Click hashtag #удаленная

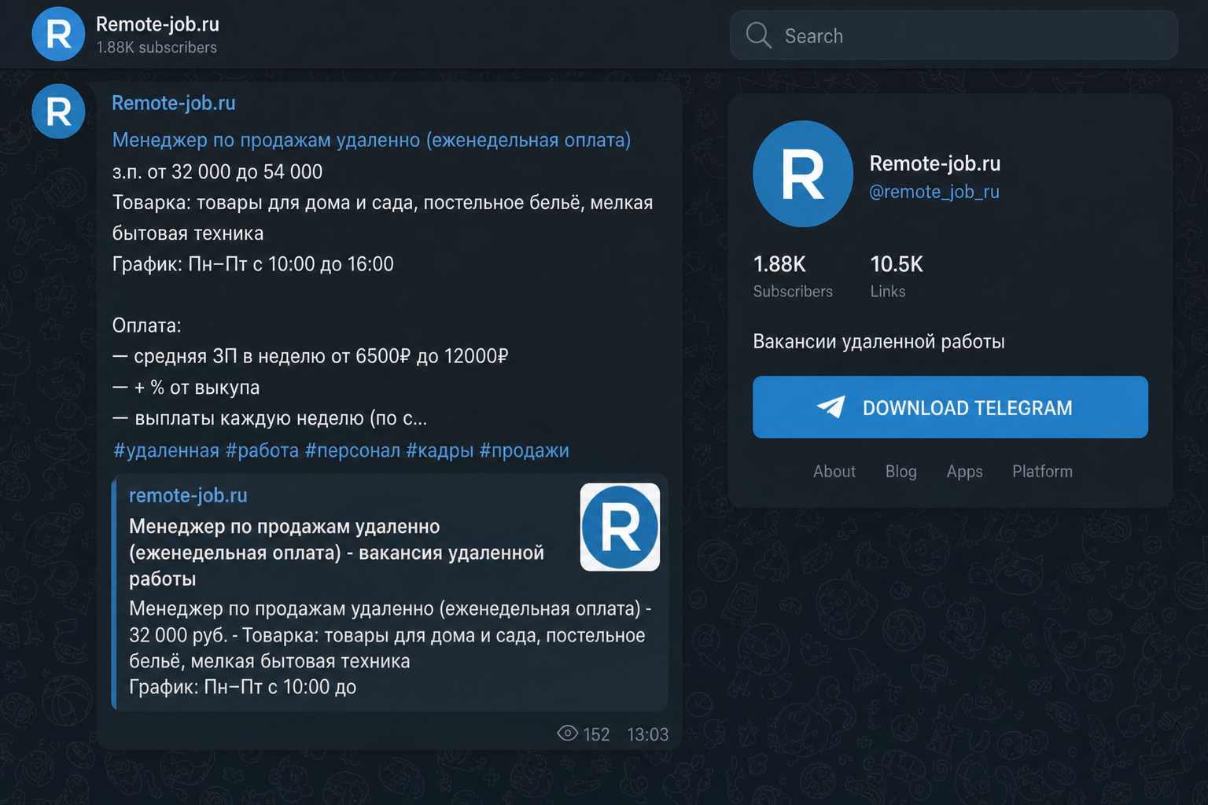click(x=166, y=450)
